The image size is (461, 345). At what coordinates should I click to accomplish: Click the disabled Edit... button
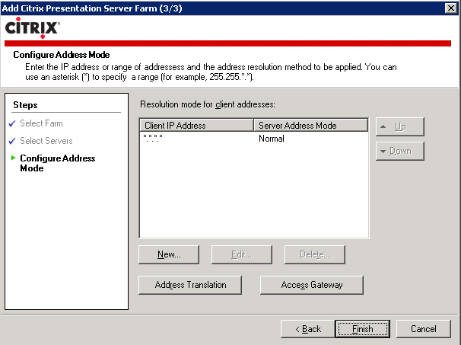(x=241, y=254)
